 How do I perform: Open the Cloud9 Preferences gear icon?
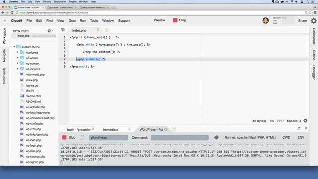(x=314, y=21)
